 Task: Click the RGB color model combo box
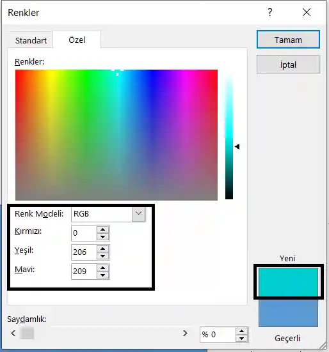[108, 214]
